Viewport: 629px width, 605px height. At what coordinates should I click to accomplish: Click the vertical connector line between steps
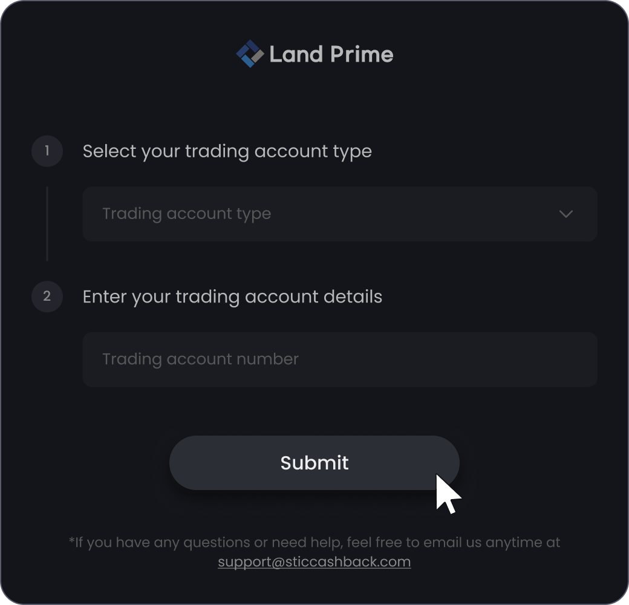pyautogui.click(x=47, y=224)
